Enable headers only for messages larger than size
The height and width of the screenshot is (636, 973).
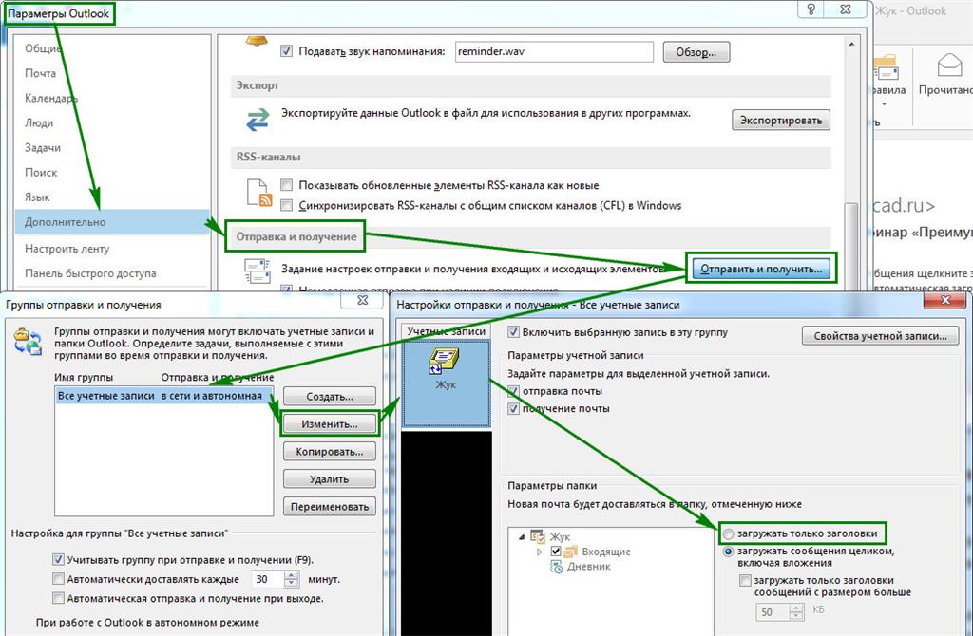[x=745, y=580]
